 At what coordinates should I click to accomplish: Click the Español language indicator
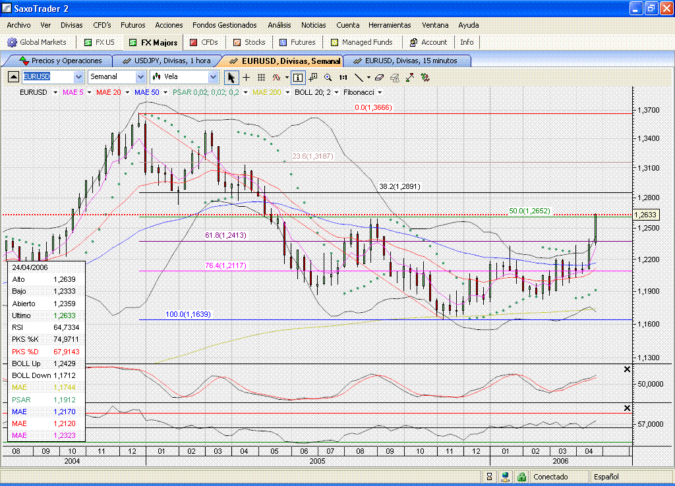(606, 477)
